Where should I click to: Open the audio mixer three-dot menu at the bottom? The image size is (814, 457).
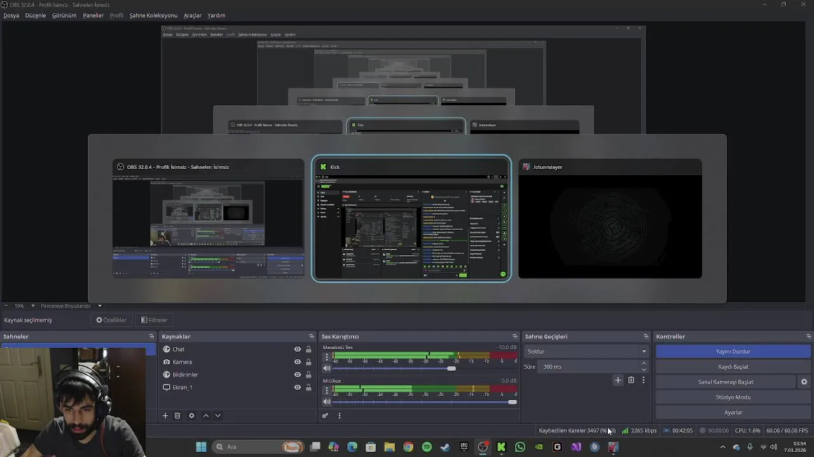pyautogui.click(x=339, y=416)
